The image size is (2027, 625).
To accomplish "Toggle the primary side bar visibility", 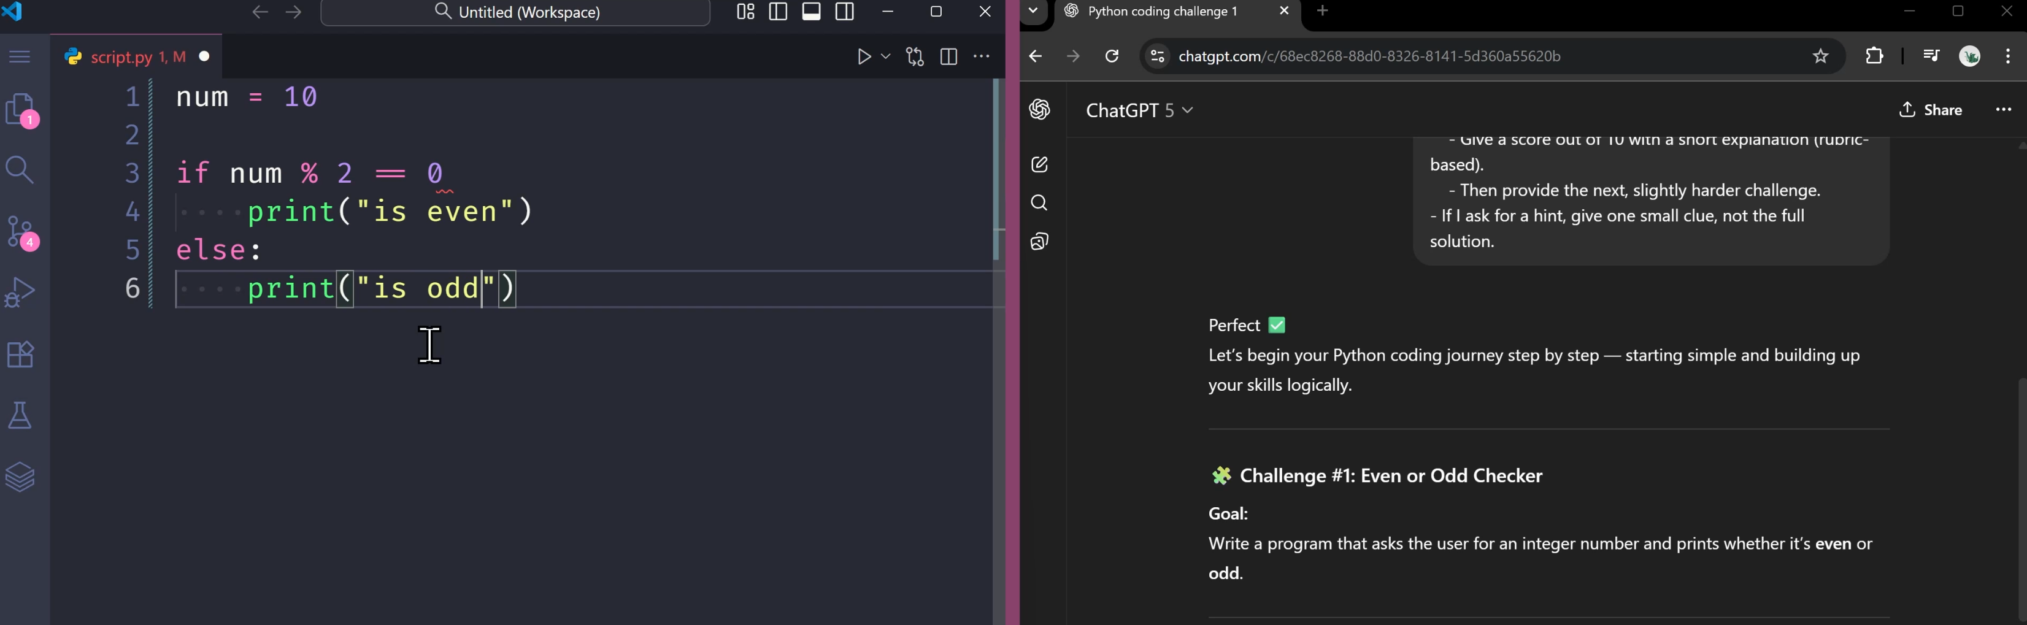I will click(777, 12).
